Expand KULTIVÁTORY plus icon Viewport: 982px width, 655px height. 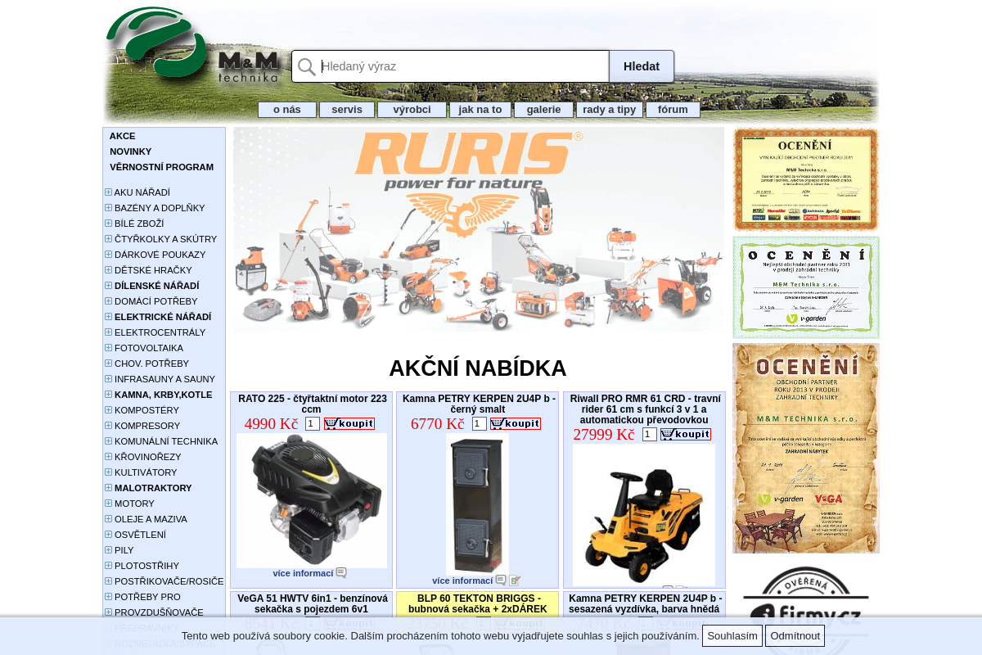[x=108, y=472]
